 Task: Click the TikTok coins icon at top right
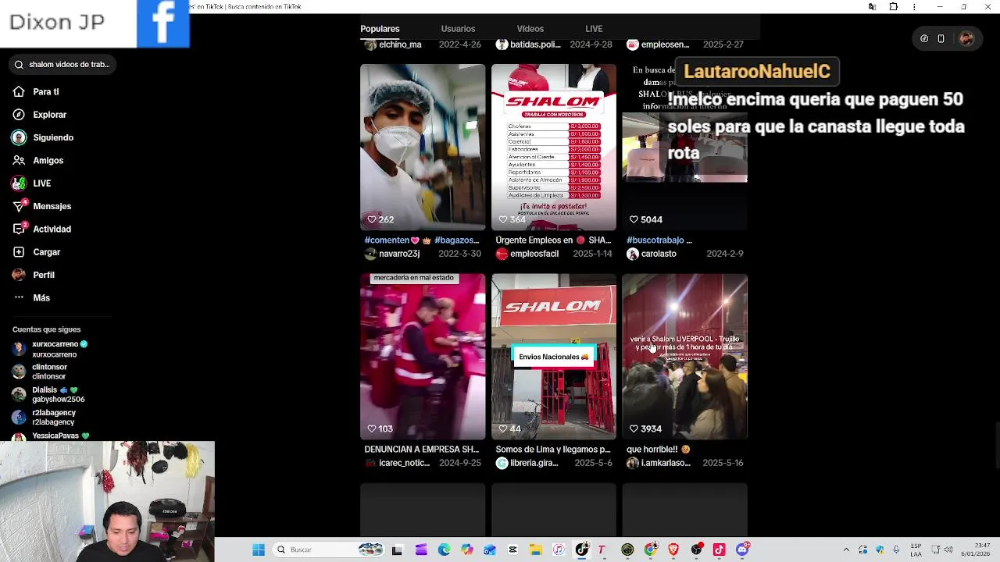point(924,38)
